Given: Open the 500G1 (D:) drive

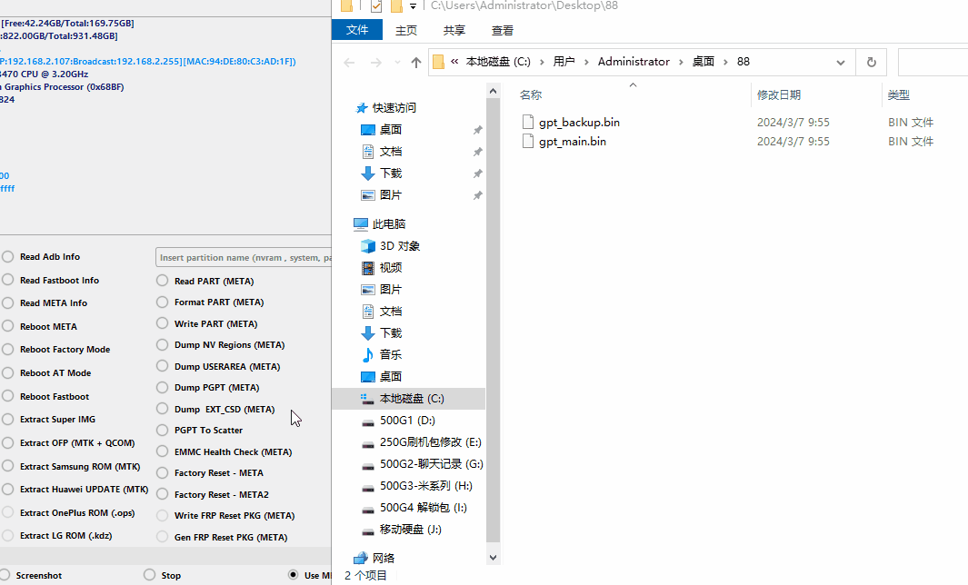Looking at the screenshot, I should pos(407,421).
